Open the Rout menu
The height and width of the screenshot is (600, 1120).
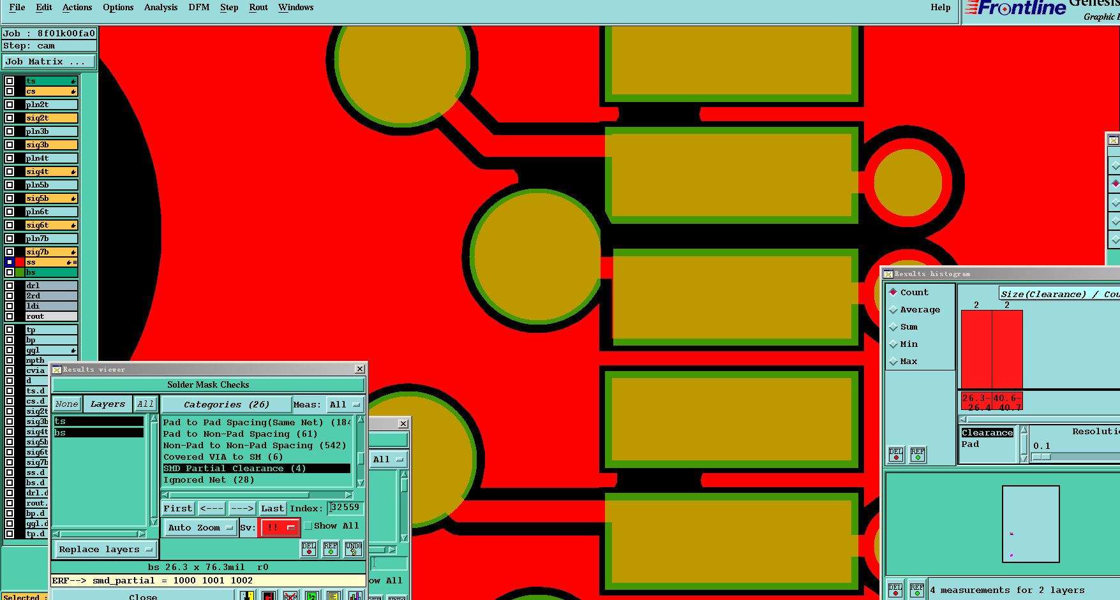pyautogui.click(x=258, y=8)
